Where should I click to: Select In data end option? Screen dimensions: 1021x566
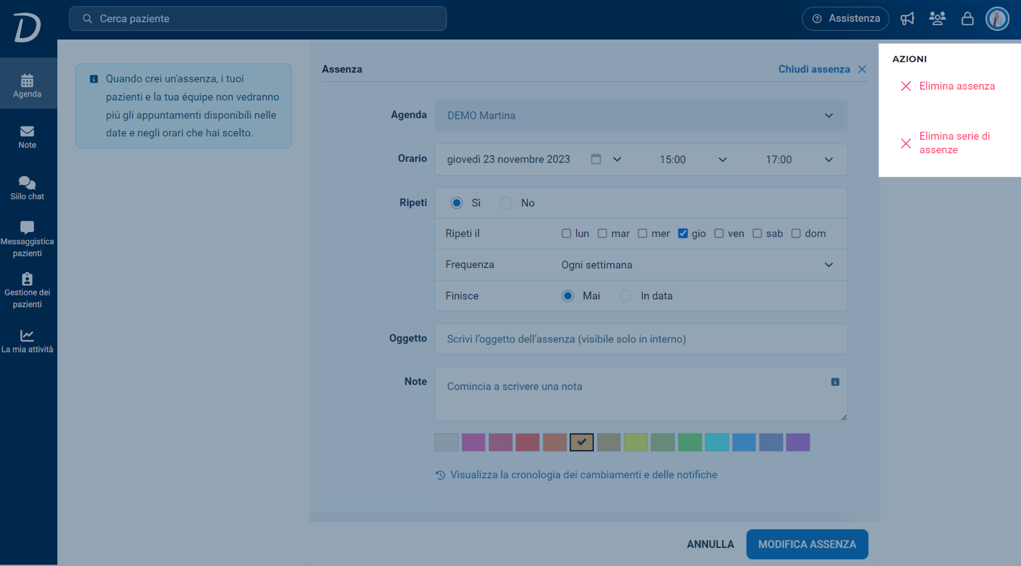click(626, 296)
